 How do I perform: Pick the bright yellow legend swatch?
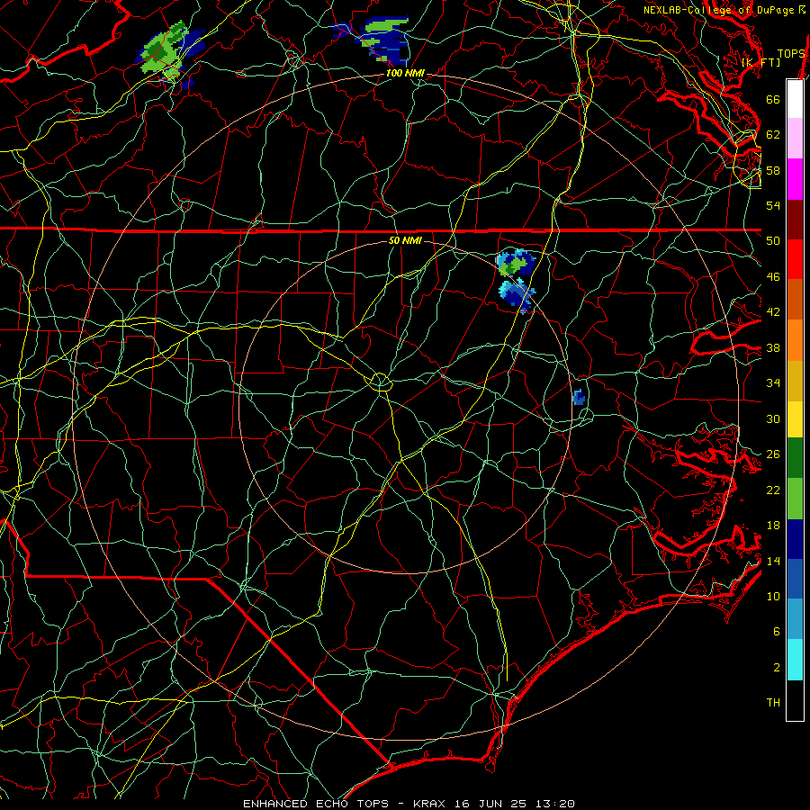[795, 418]
